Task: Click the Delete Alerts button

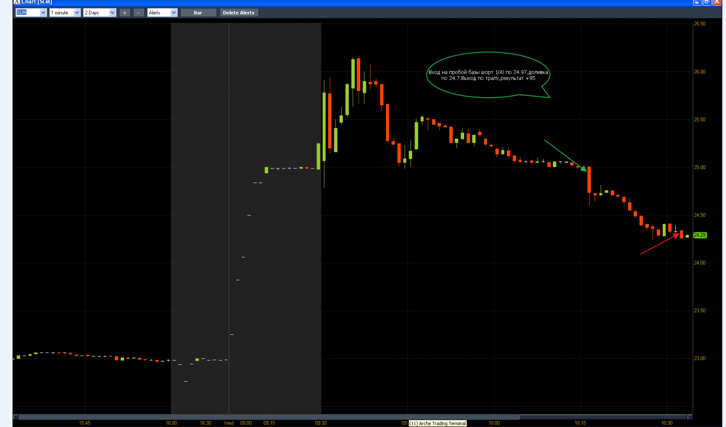Action: coord(239,13)
